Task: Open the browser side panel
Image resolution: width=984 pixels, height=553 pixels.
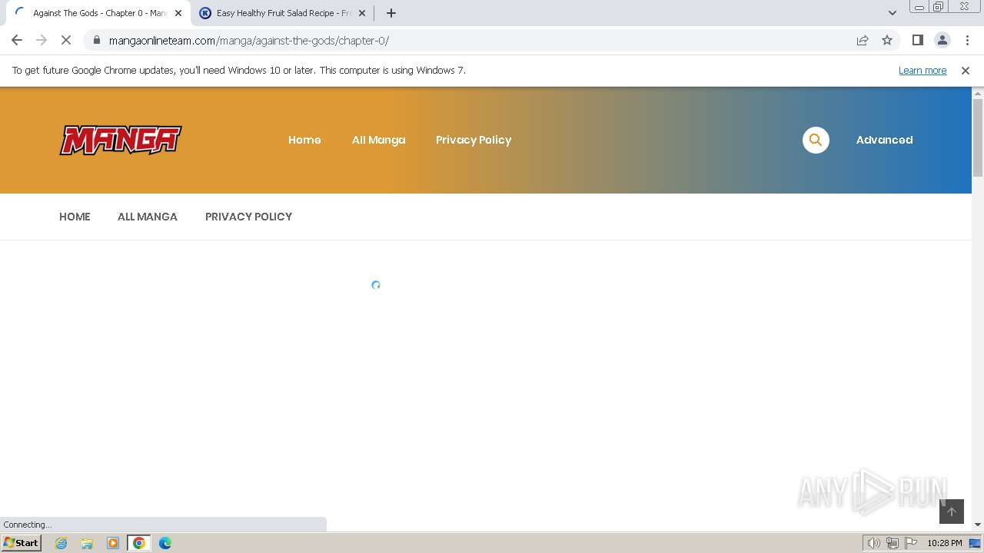Action: [x=918, y=40]
